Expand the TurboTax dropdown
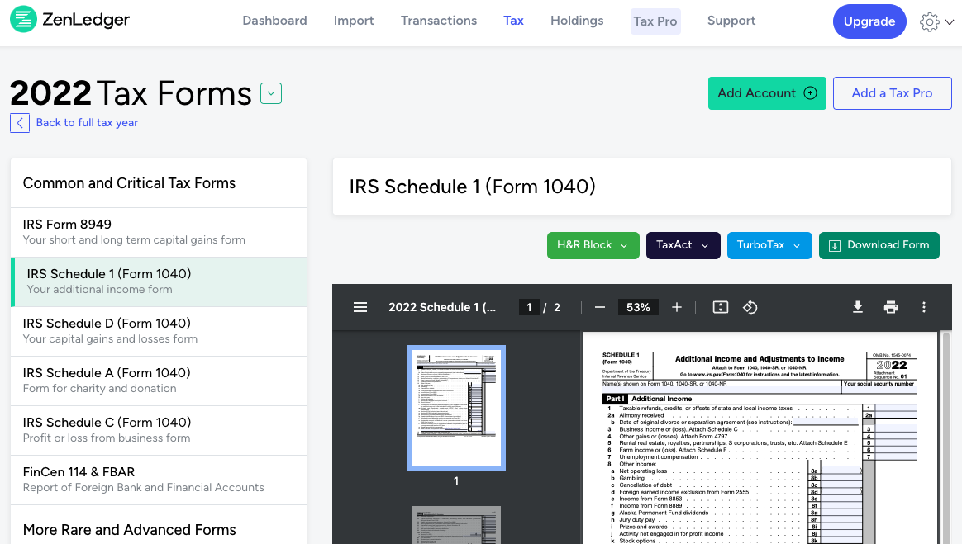 click(769, 245)
